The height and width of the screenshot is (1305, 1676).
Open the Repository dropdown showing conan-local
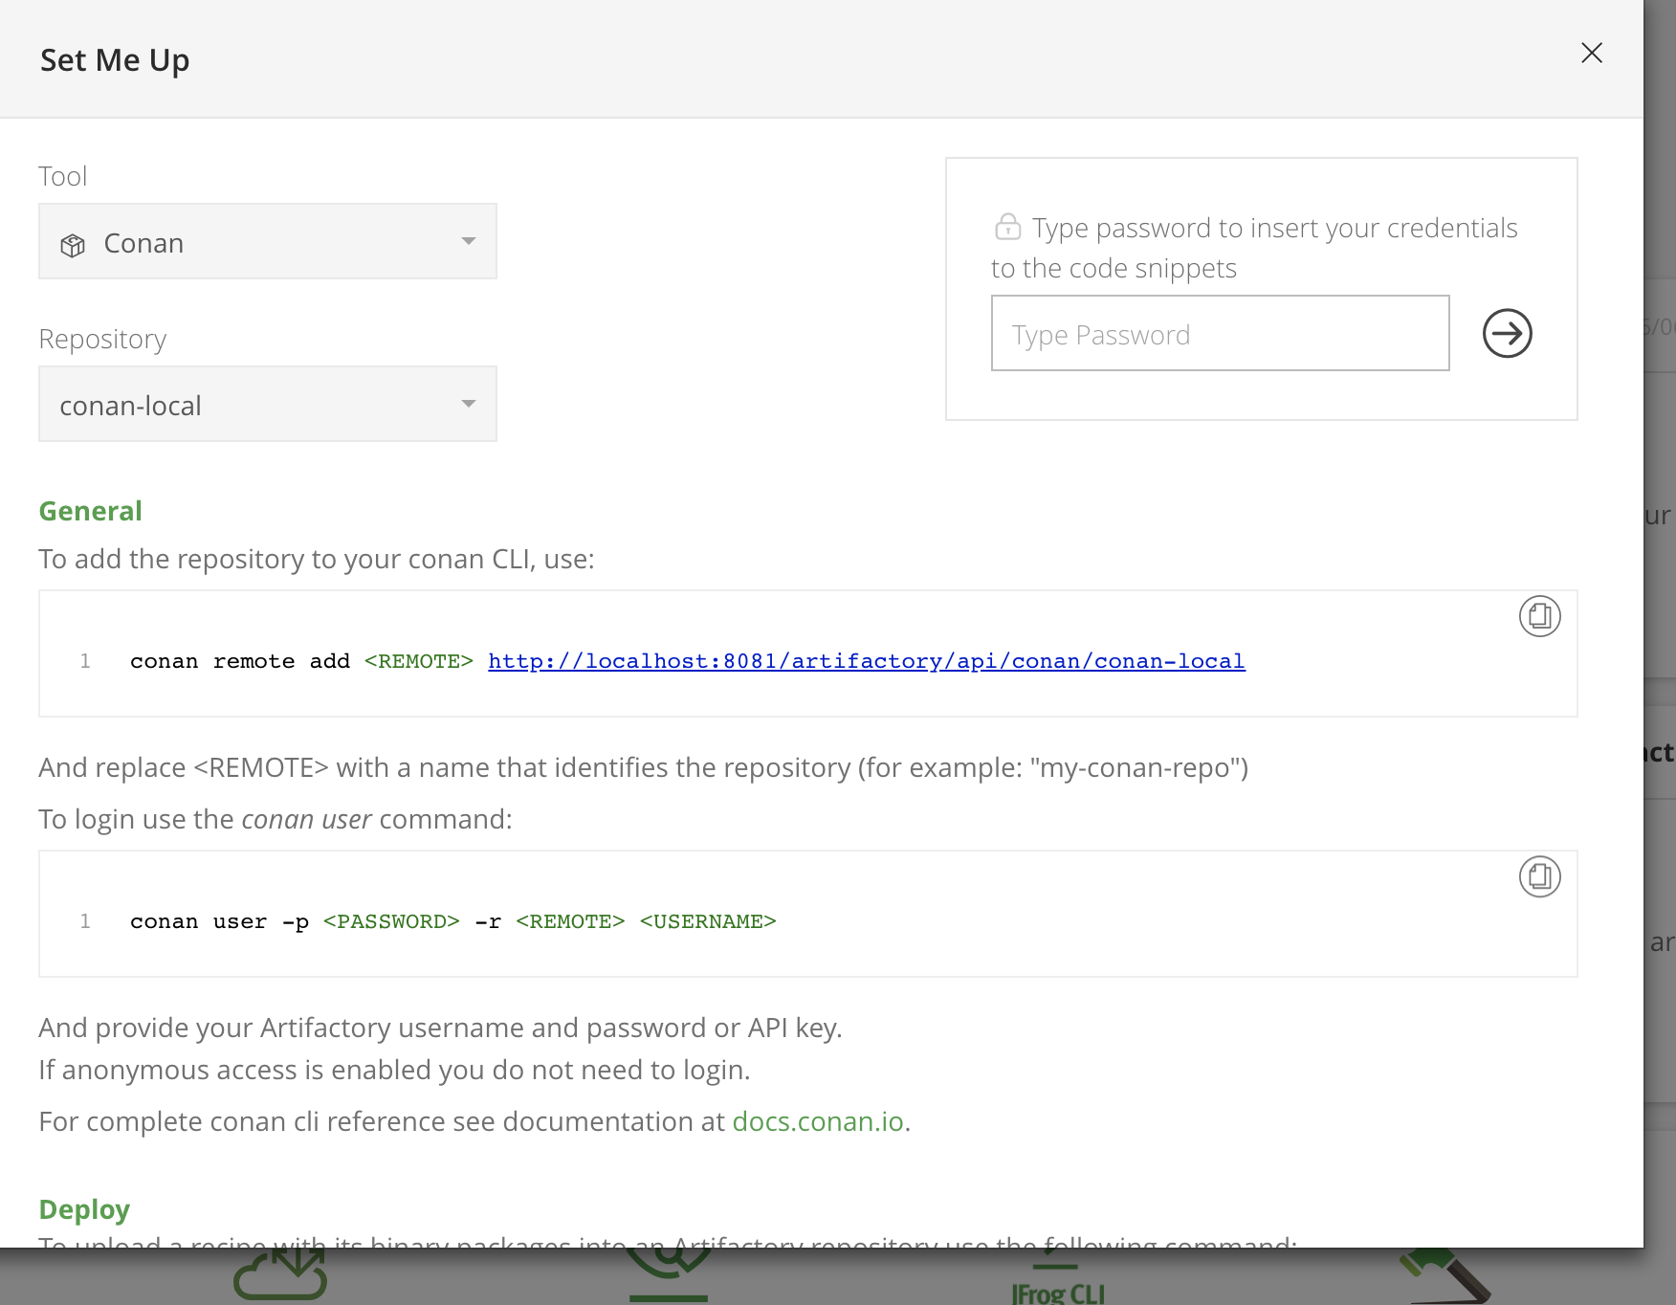pyautogui.click(x=268, y=404)
